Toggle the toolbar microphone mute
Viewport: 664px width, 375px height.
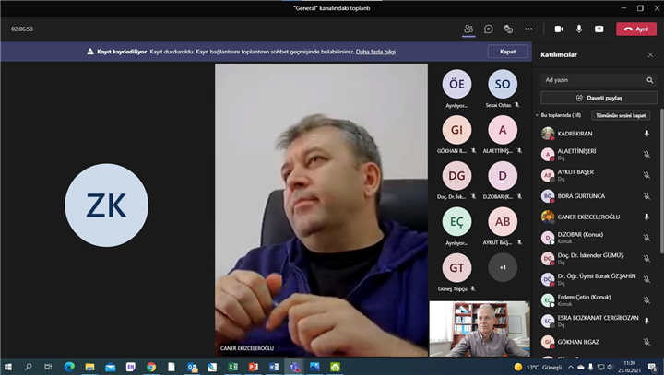point(579,29)
